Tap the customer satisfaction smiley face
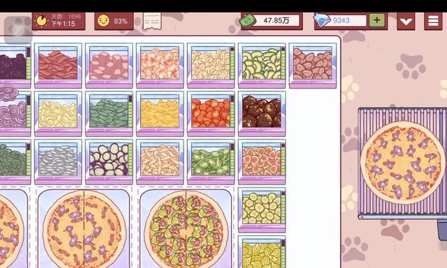Image resolution: width=447 pixels, height=268 pixels. (x=103, y=21)
